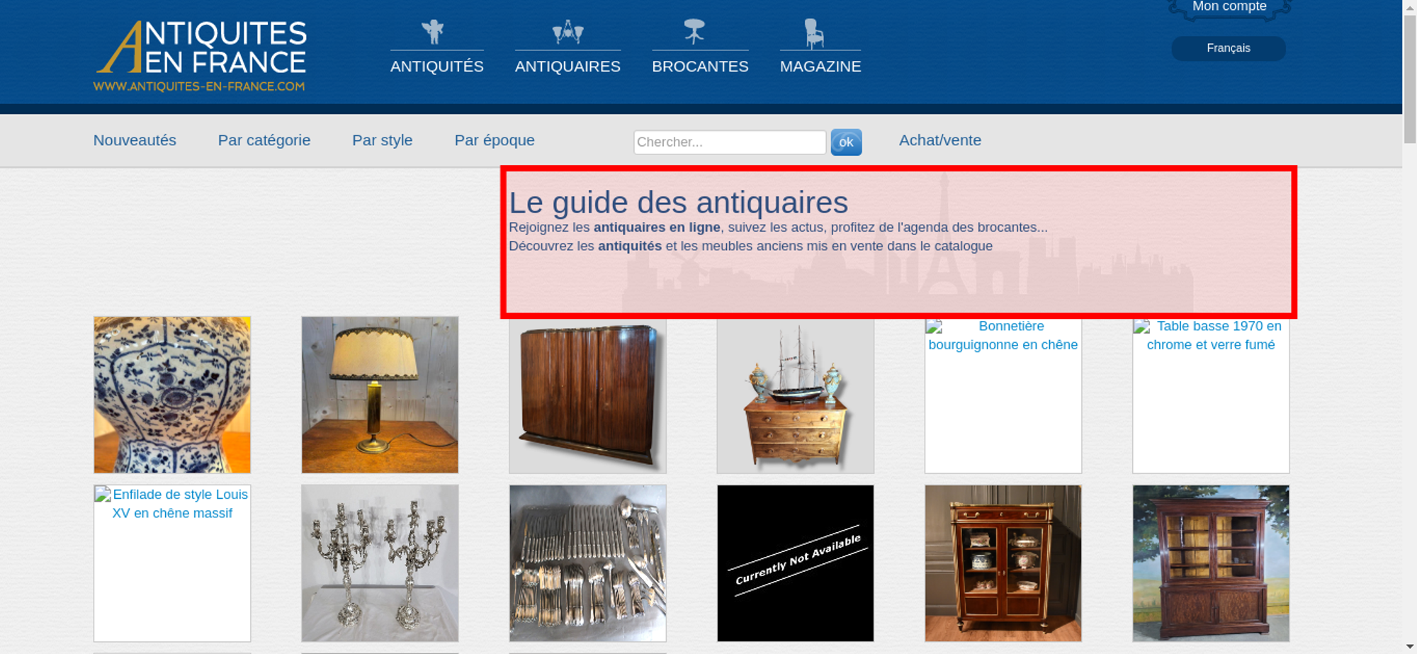The width and height of the screenshot is (1417, 654).
Task: Open the small glass-door vitrine thumbnail
Action: click(1003, 563)
